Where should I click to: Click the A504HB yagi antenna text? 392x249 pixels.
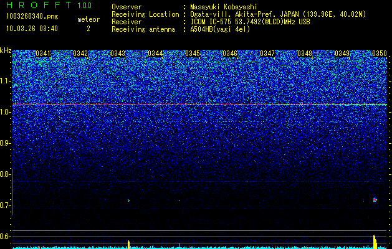220,29
